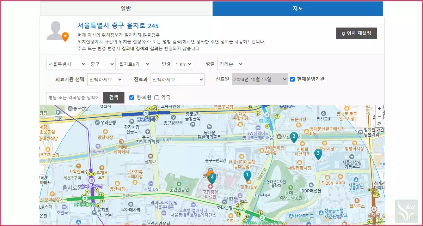Expand the 반경 1 Km dropdown
Screen dimensions: 423x226
point(183,64)
